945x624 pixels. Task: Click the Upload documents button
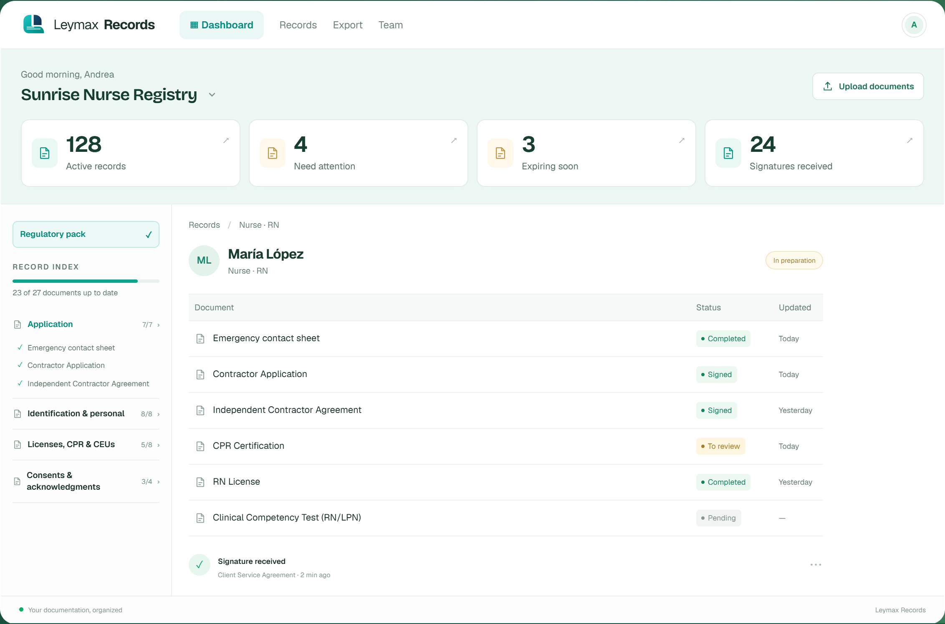coord(868,86)
